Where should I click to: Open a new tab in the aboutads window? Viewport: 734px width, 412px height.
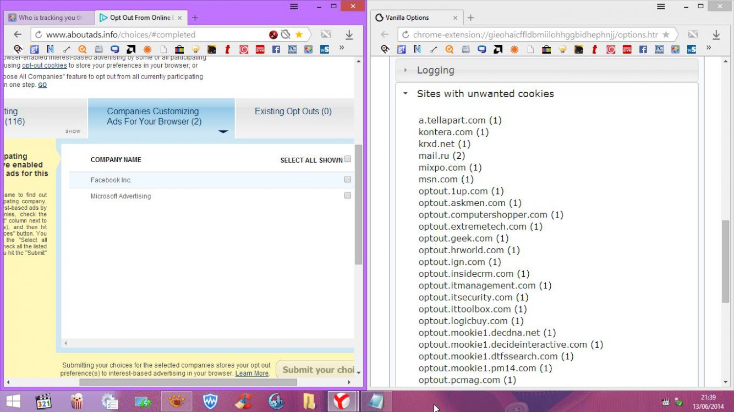click(195, 18)
